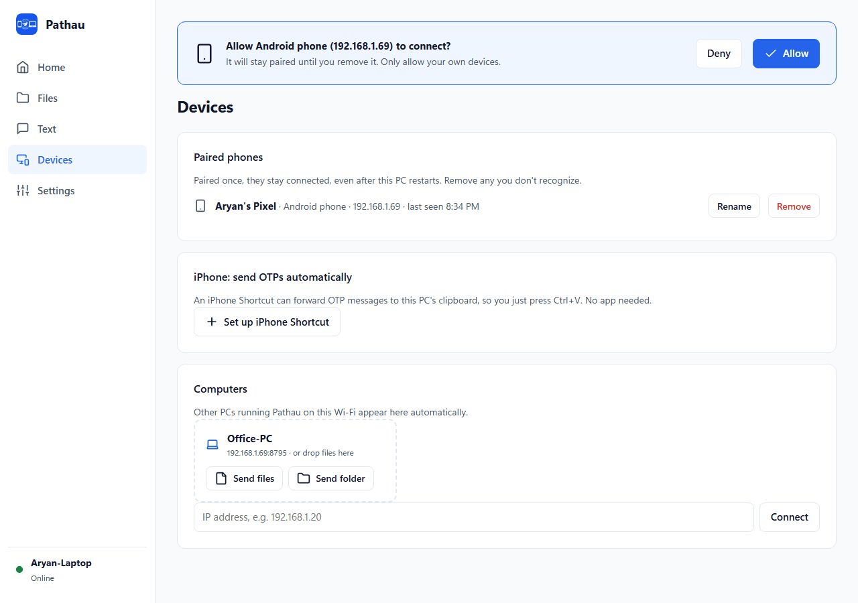This screenshot has height=603, width=858.
Task: Click the phone icon beside Aryan's Pixel
Action: (200, 206)
